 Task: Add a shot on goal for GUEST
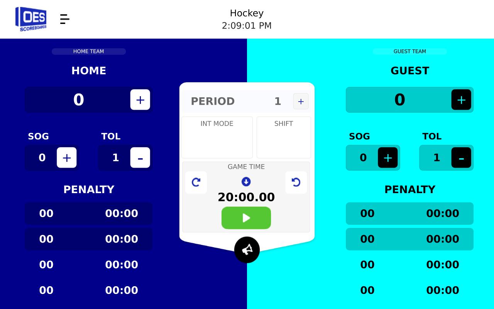click(x=387, y=158)
